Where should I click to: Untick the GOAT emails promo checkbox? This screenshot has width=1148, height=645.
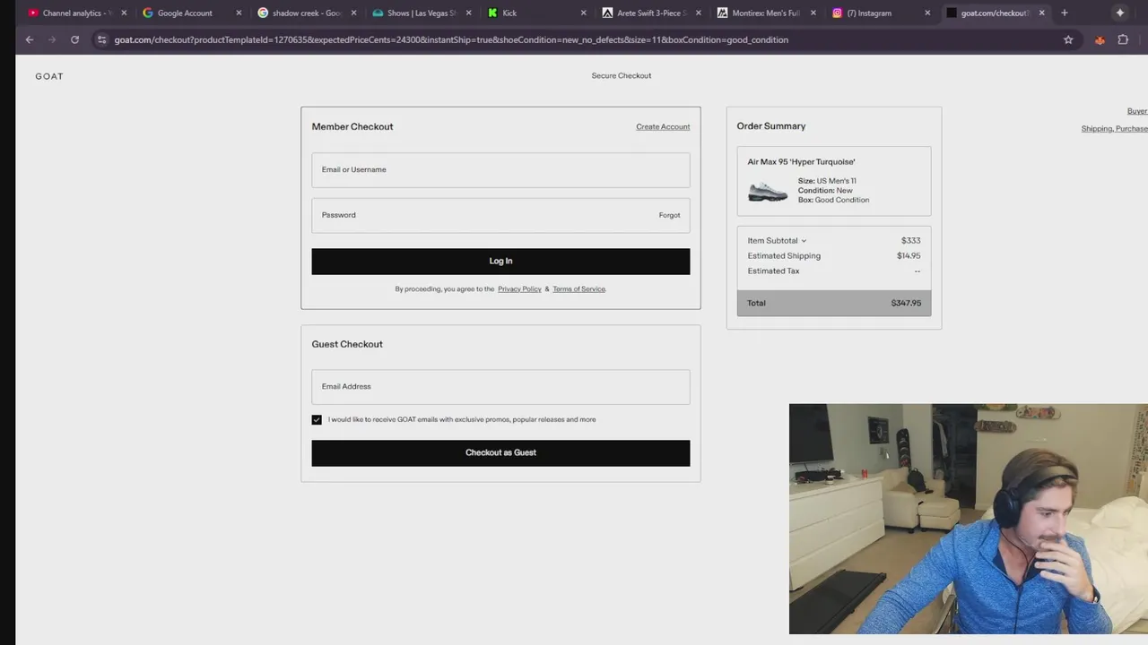317,419
